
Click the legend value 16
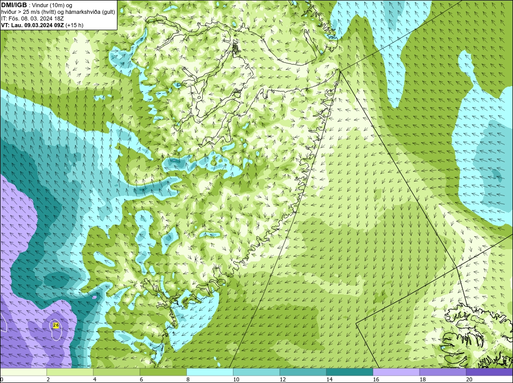(x=376, y=379)
